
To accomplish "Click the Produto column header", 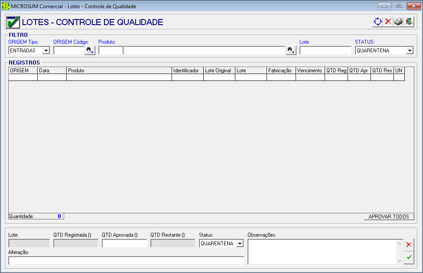I will pos(119,71).
